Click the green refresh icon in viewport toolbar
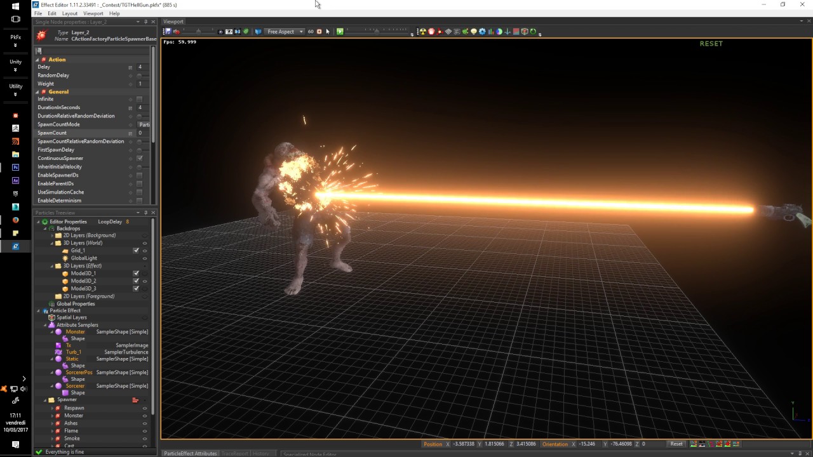Screen dimensions: 813x457 pos(533,32)
